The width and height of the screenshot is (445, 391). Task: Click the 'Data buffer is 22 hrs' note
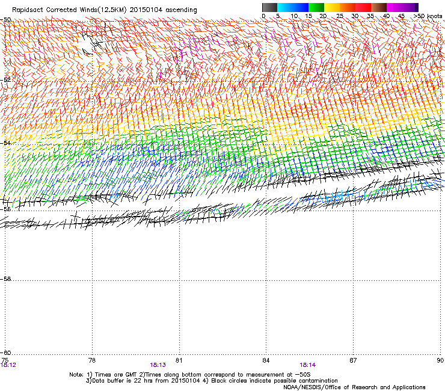(x=212, y=381)
